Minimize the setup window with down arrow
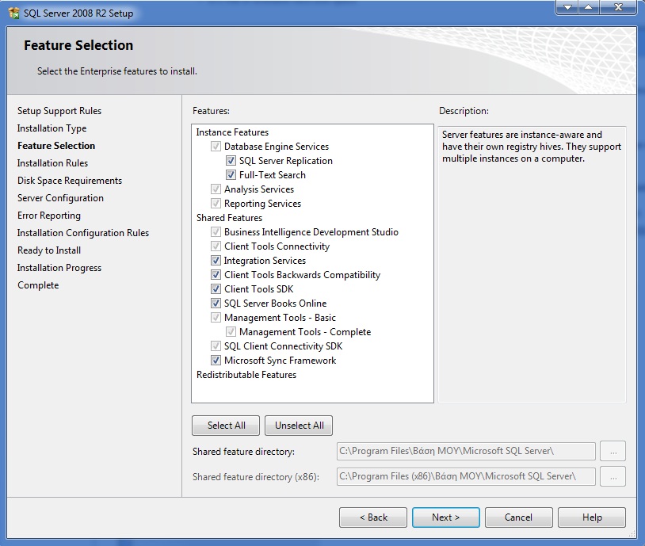This screenshot has height=546, width=645. pos(567,7)
